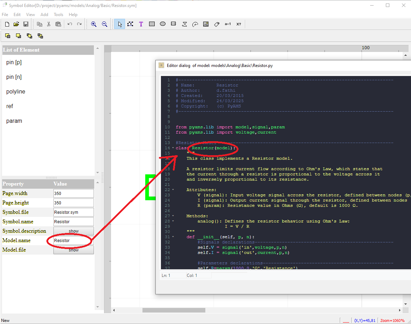Select the polyline element
The width and height of the screenshot is (411, 324).
16,92
